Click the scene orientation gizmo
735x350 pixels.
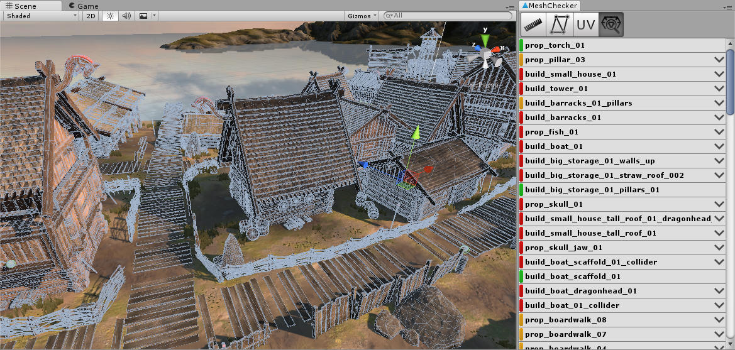coord(485,52)
